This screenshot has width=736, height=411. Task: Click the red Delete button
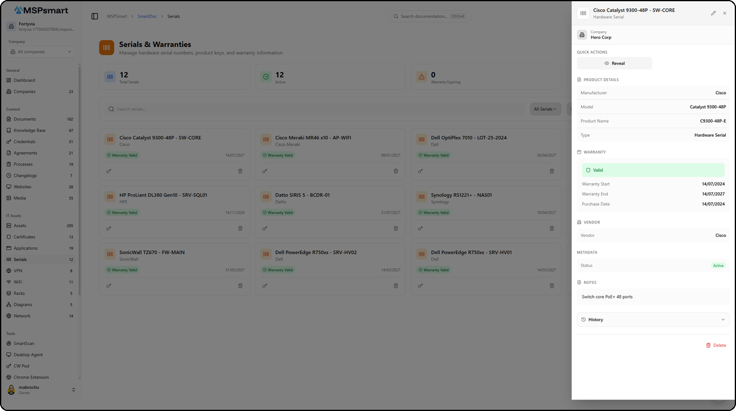716,345
